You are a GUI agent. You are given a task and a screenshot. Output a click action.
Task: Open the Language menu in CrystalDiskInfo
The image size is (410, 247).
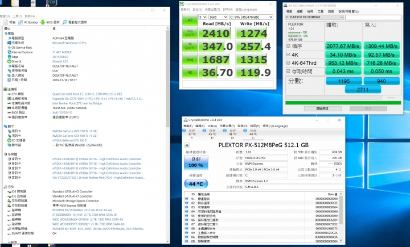(x=275, y=126)
